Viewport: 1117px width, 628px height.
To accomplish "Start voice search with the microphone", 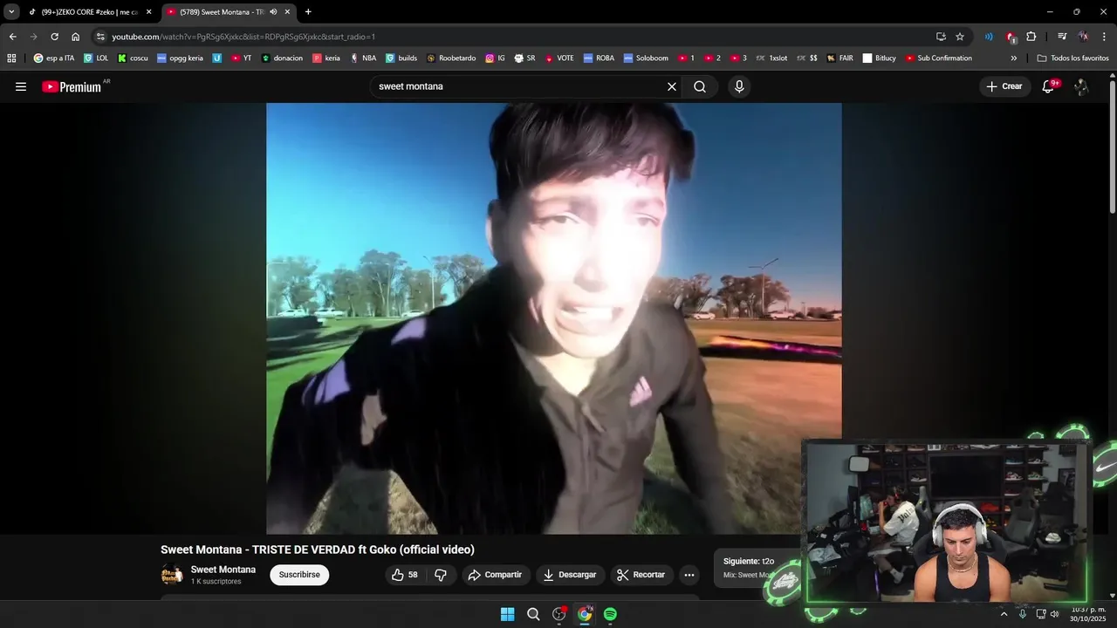I will [739, 86].
